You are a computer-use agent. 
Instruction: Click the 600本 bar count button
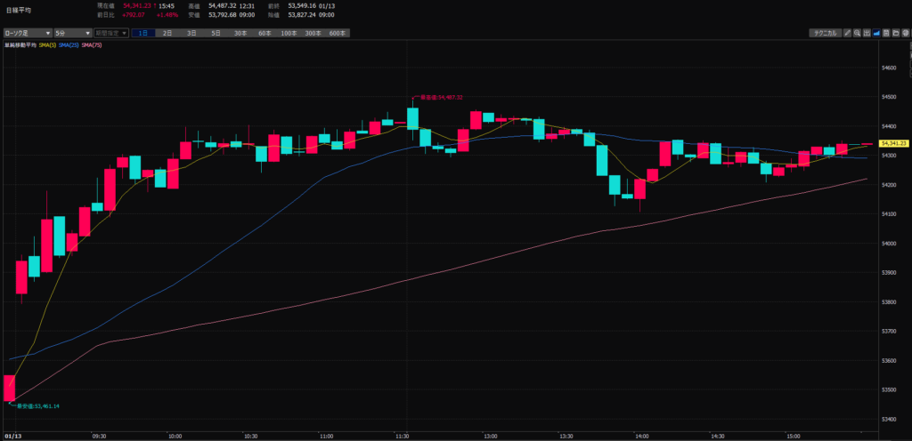pyautogui.click(x=337, y=33)
